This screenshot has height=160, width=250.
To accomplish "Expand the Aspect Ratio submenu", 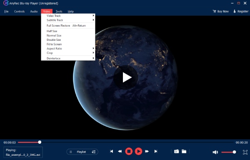I will pyautogui.click(x=68, y=48).
